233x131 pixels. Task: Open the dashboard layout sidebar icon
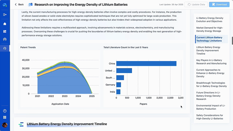(5, 31)
